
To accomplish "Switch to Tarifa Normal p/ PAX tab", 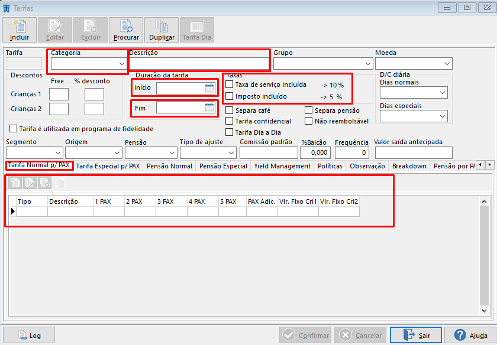I will coord(38,165).
